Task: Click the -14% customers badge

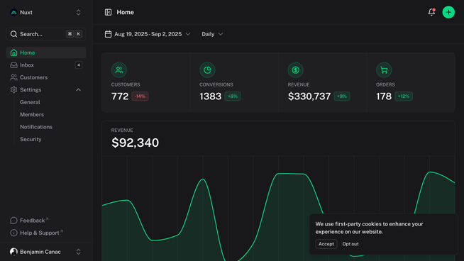Action: pyautogui.click(x=140, y=96)
